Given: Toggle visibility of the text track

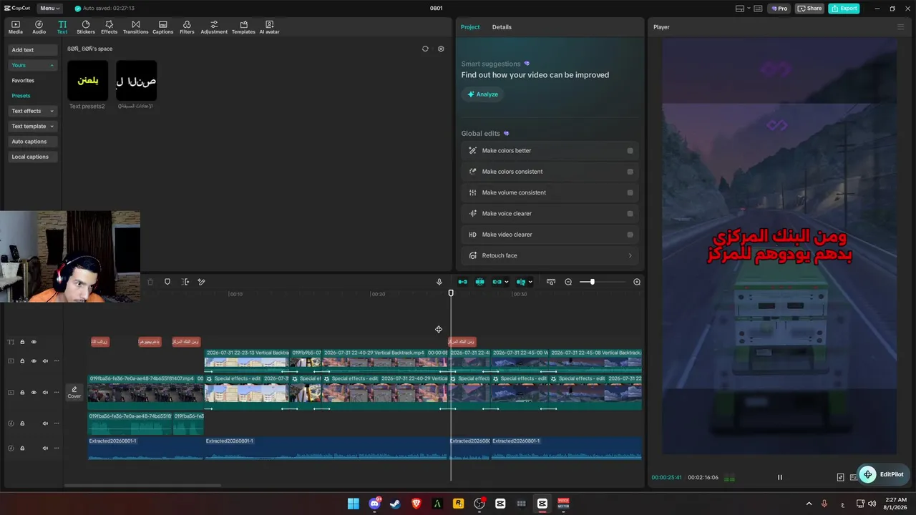Looking at the screenshot, I should pos(34,342).
